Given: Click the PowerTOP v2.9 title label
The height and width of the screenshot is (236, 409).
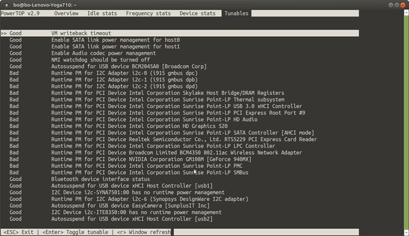Looking at the screenshot, I should point(20,13).
